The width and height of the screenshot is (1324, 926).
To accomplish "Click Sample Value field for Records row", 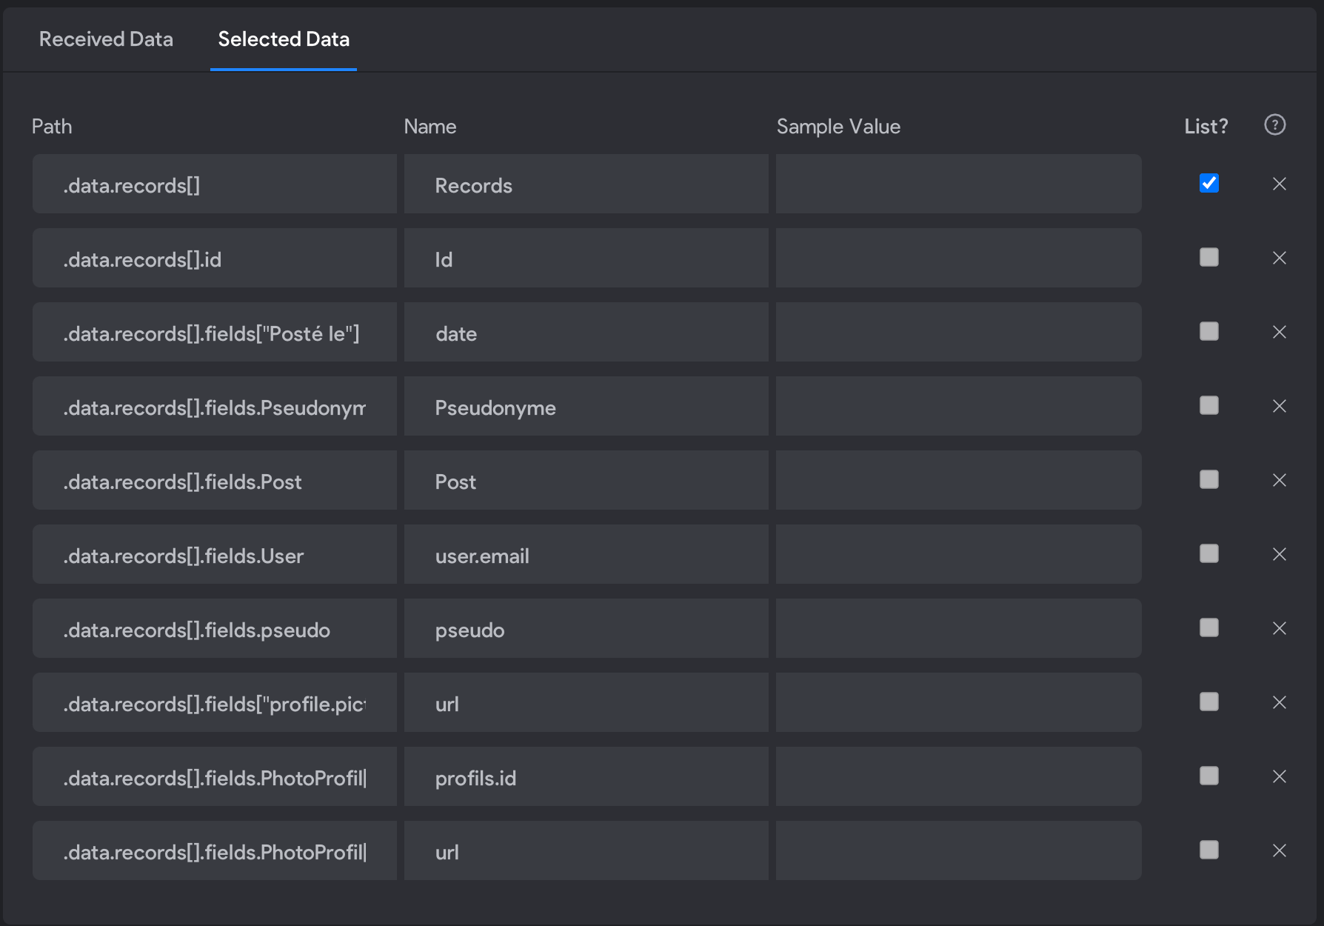I will point(958,184).
